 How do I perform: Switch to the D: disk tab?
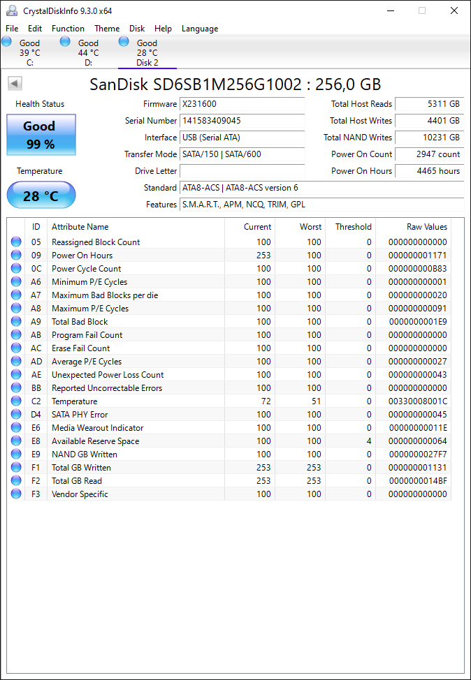[x=88, y=52]
